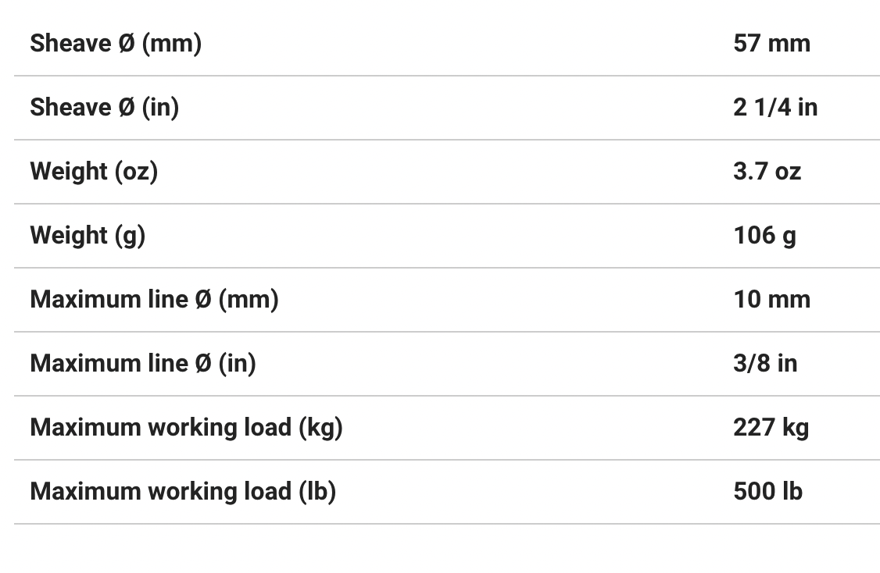This screenshot has width=880, height=573.
Task: Click the Ø symbol in 'Maximum line Ø (mm)'
Action: pyautogui.click(x=203, y=299)
